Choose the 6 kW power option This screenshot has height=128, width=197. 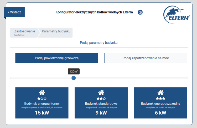click(x=160, y=113)
